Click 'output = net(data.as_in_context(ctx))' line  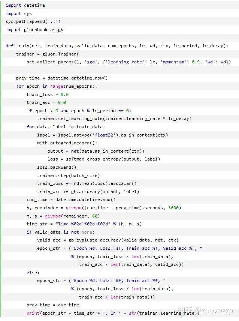[96, 151]
